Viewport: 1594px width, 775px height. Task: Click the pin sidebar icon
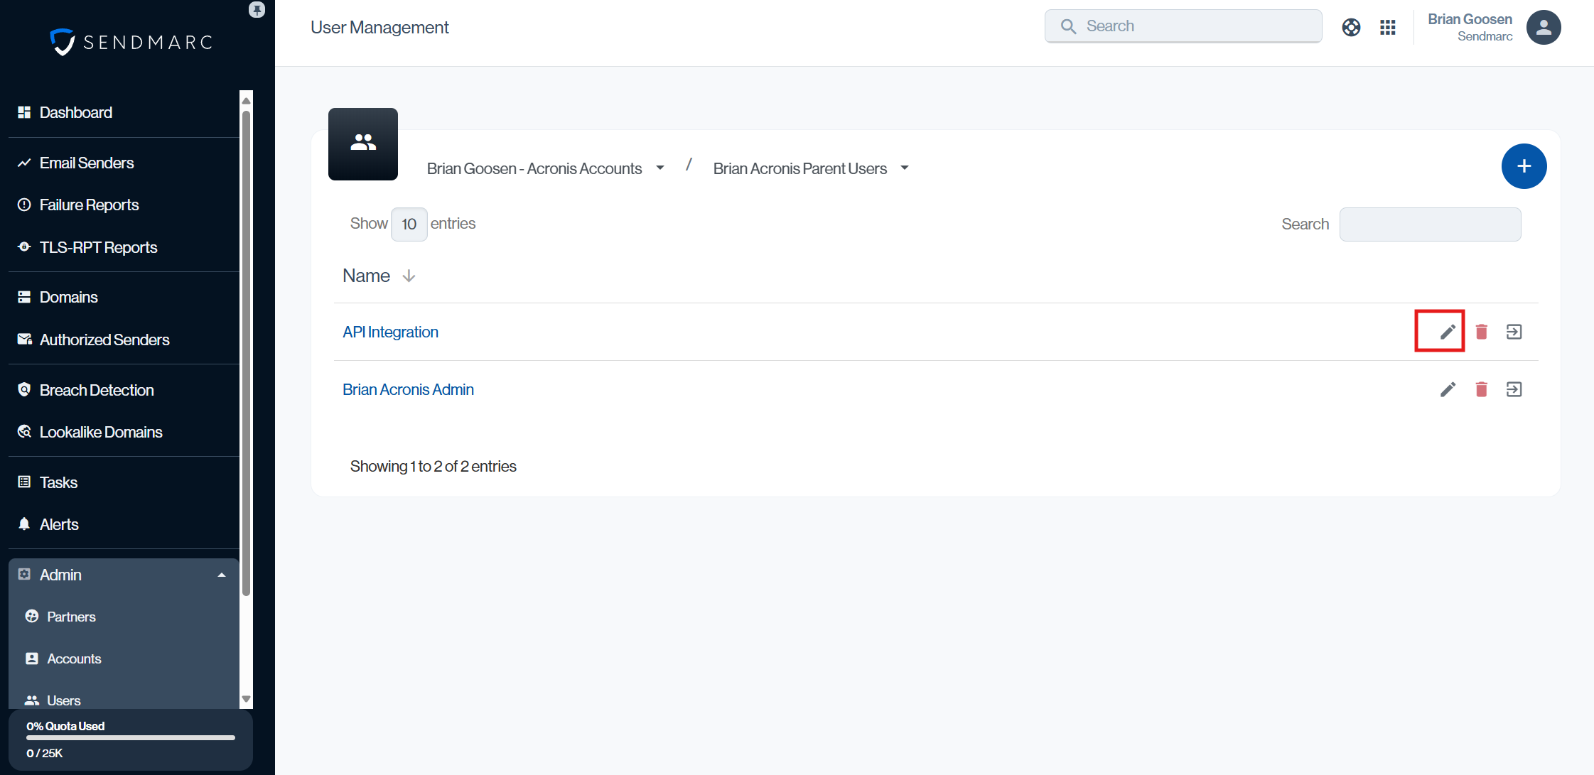tap(257, 9)
